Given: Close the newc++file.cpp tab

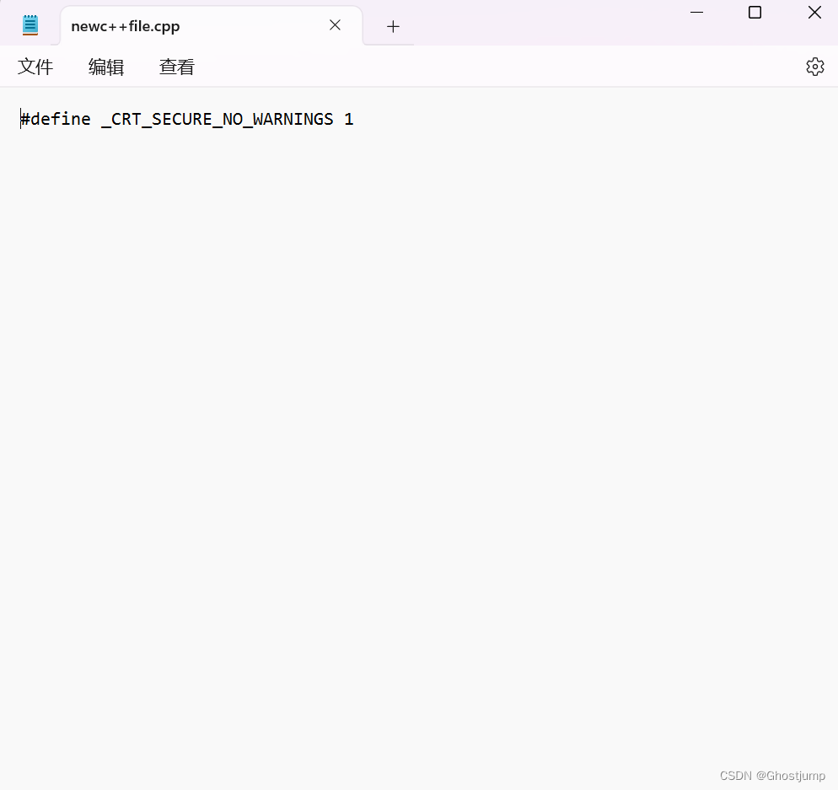Looking at the screenshot, I should click(x=335, y=25).
